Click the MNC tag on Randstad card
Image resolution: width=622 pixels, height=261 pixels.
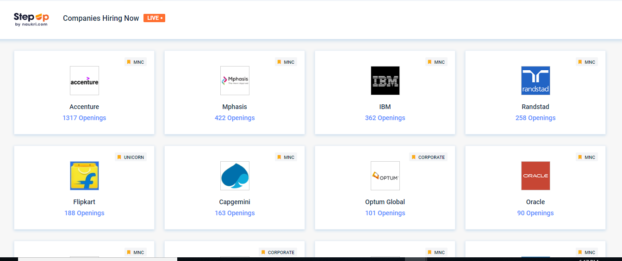click(x=587, y=62)
